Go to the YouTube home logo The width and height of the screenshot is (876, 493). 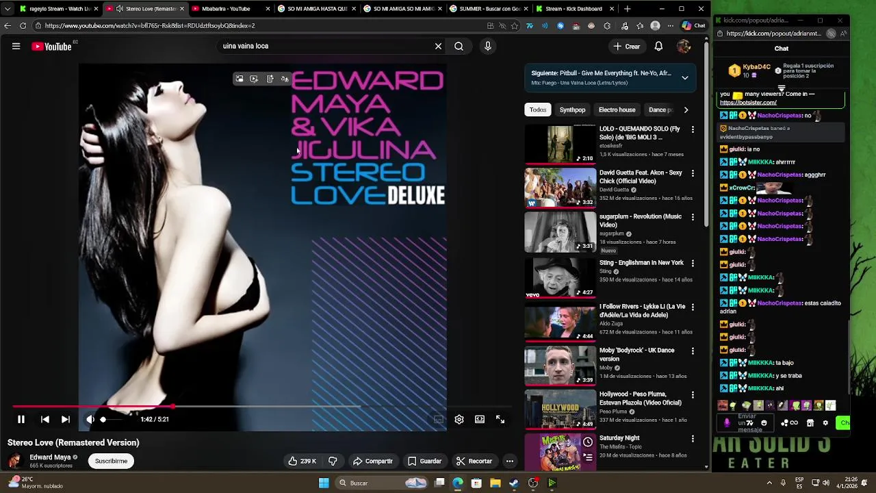52,47
